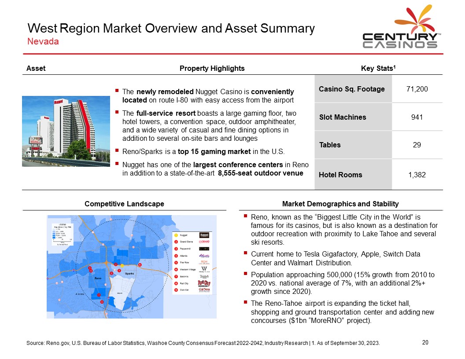
Task: Click the Baldini's logo in legend
Action: 204,277
